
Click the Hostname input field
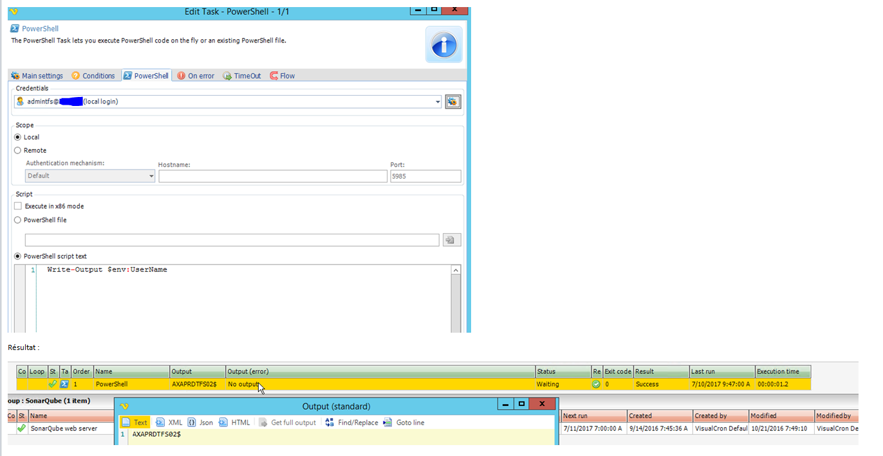273,176
